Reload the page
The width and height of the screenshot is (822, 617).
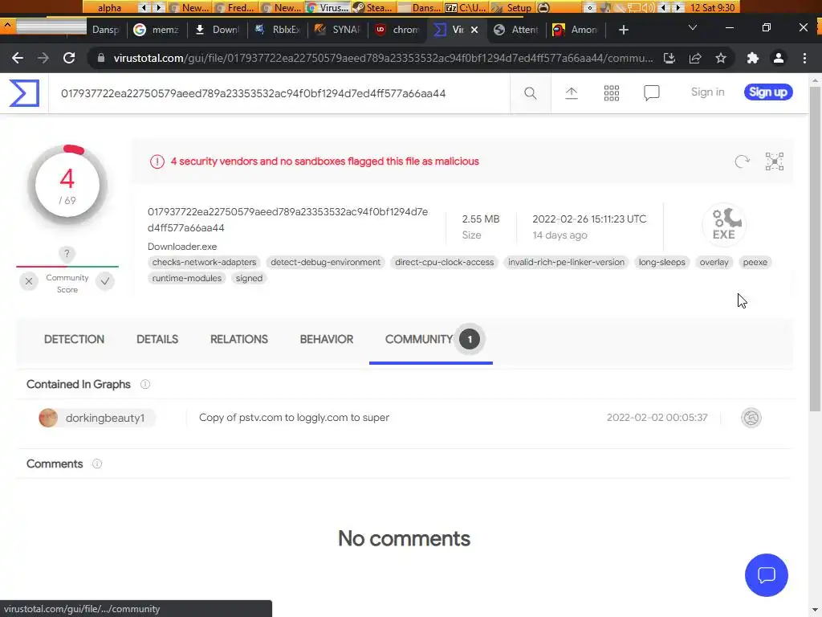click(x=69, y=58)
